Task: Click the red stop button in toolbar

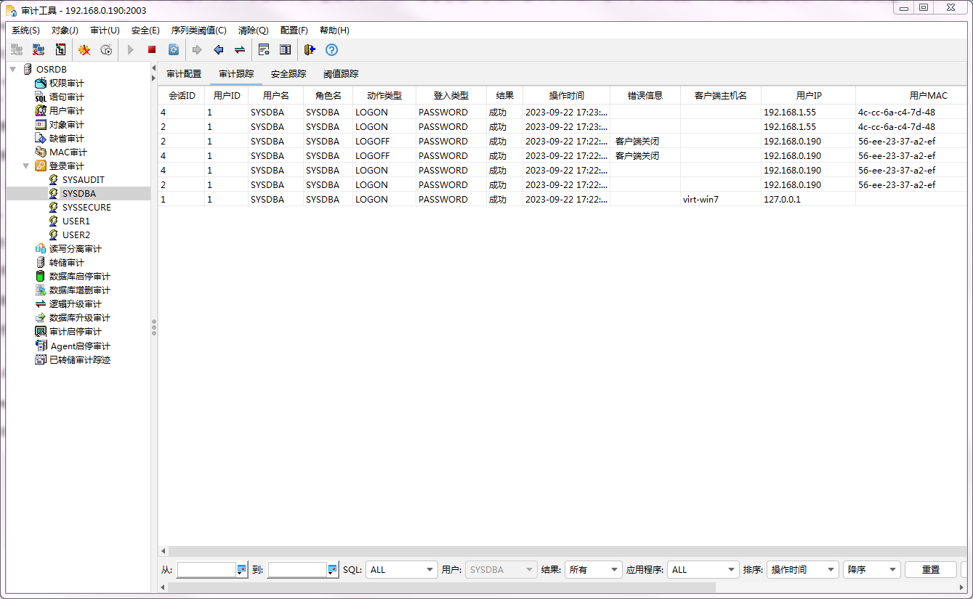Action: pyautogui.click(x=152, y=49)
